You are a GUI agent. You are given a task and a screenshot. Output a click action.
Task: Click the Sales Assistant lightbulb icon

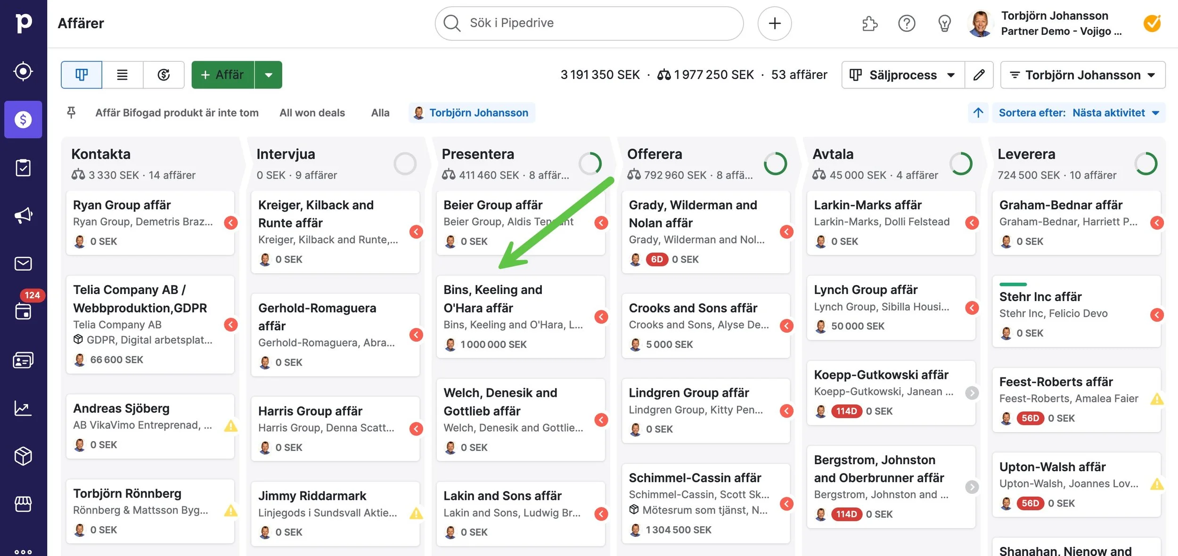(x=944, y=23)
